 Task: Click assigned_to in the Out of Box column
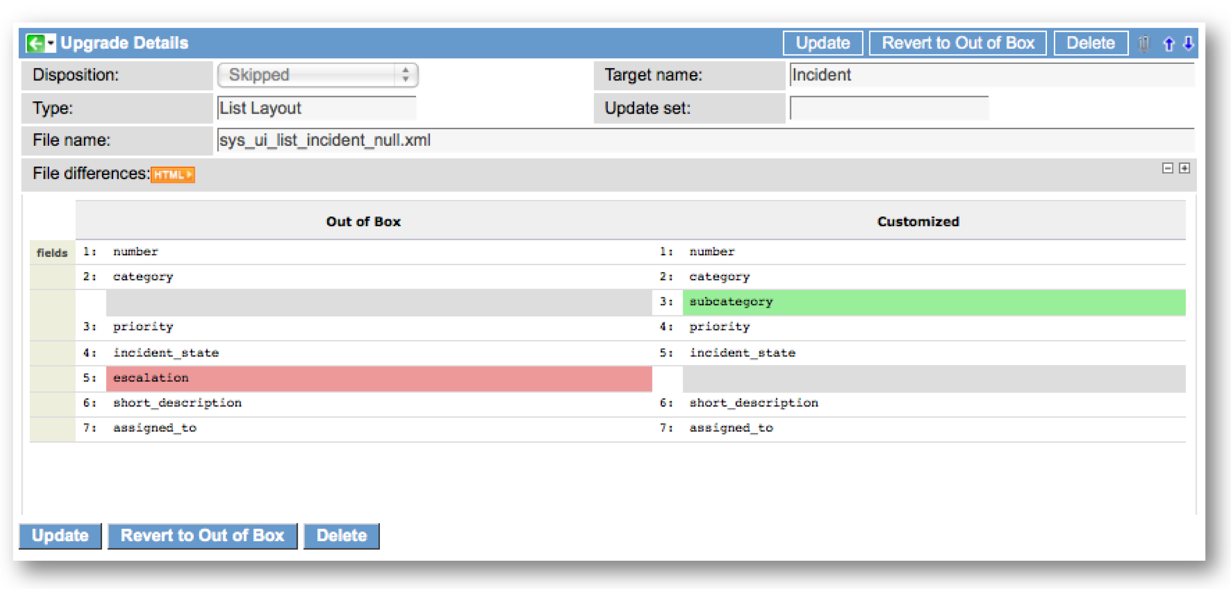click(x=155, y=428)
